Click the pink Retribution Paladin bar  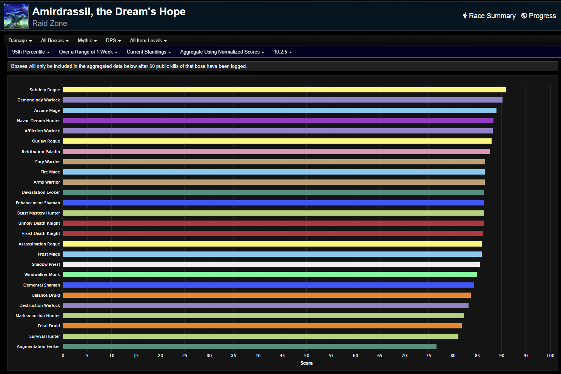tap(276, 152)
